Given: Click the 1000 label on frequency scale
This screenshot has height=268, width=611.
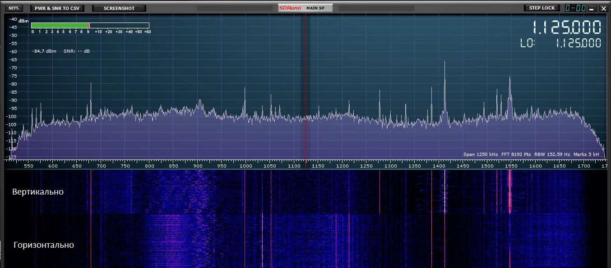Looking at the screenshot, I should click(x=245, y=166).
